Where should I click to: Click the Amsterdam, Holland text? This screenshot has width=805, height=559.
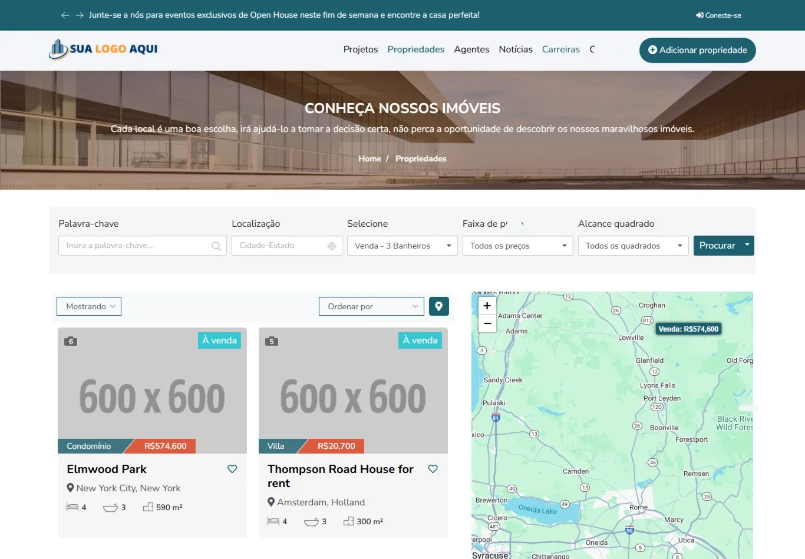click(x=321, y=502)
